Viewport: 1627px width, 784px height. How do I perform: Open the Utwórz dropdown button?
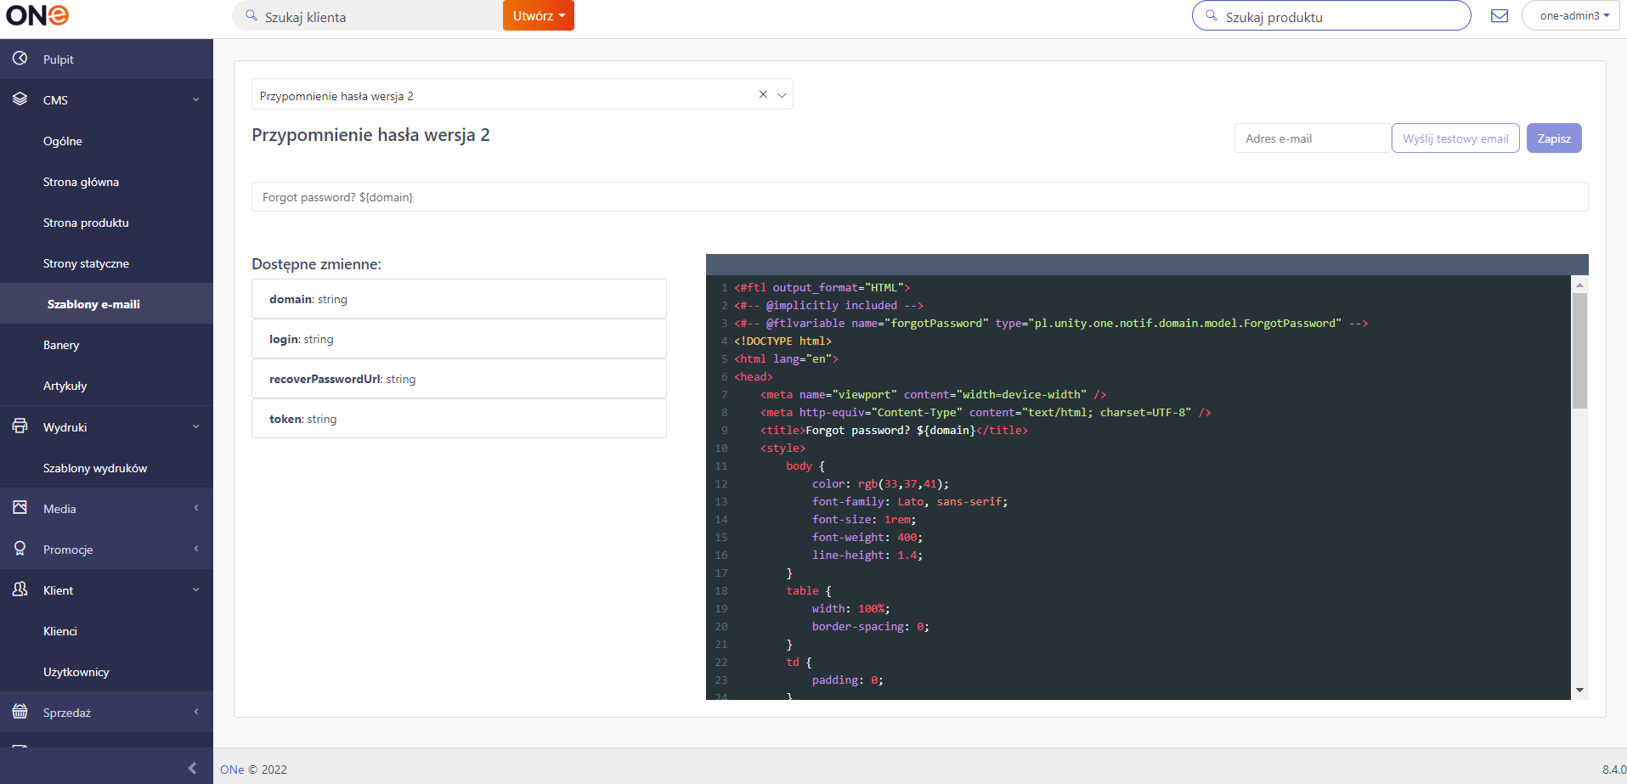tap(539, 15)
